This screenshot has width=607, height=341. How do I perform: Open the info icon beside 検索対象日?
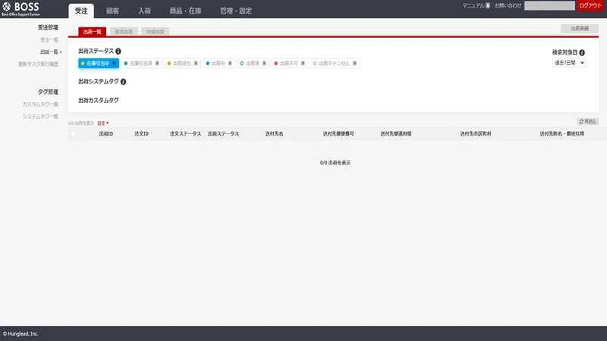pos(582,52)
